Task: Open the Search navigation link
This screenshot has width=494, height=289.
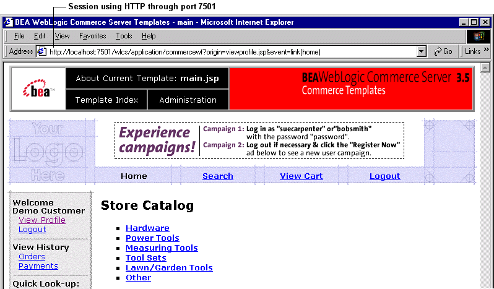Action: (x=218, y=176)
